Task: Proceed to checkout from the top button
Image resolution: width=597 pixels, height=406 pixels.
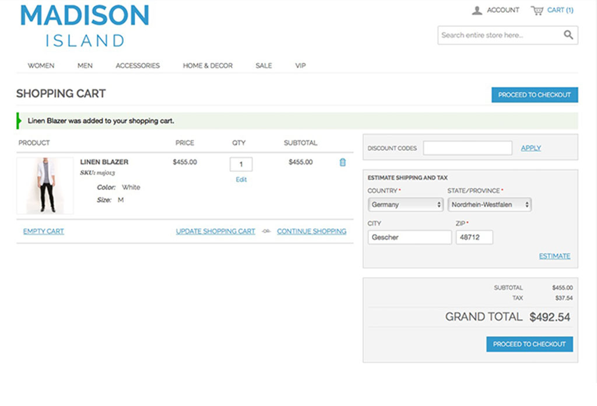Action: coord(535,94)
